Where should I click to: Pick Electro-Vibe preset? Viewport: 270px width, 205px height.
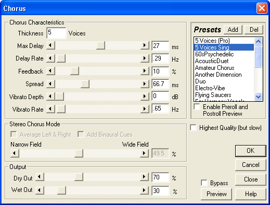pos(224,88)
